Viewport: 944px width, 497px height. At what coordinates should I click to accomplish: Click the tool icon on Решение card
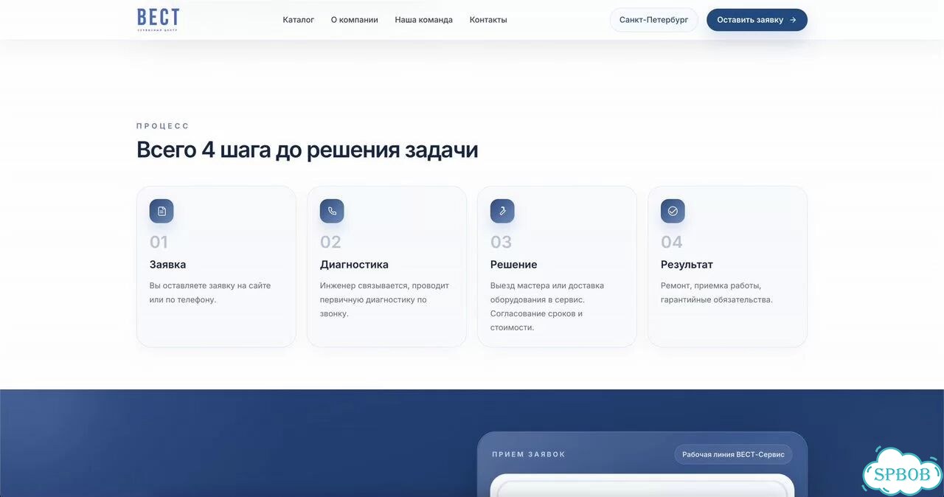(502, 211)
